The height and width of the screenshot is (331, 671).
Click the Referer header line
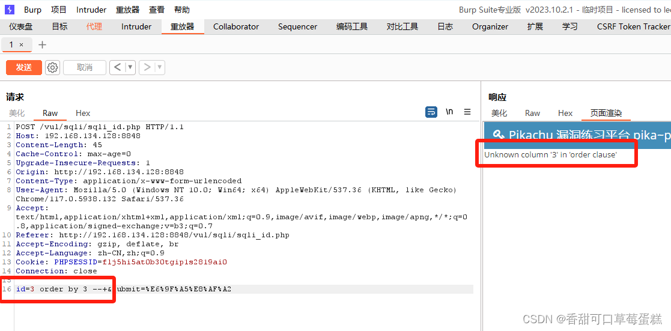tap(153, 235)
